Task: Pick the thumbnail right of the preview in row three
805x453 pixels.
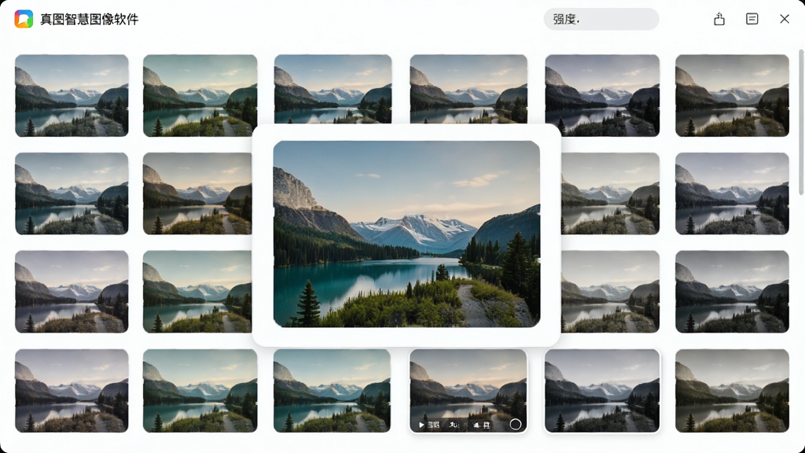Action: click(x=610, y=292)
